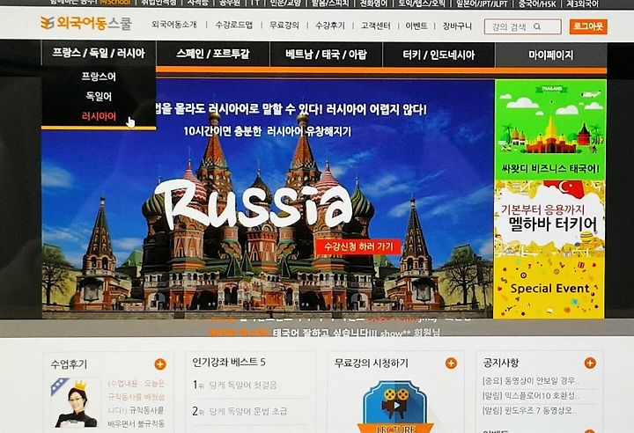Click the Russia main banner image

pyautogui.click(x=268, y=198)
